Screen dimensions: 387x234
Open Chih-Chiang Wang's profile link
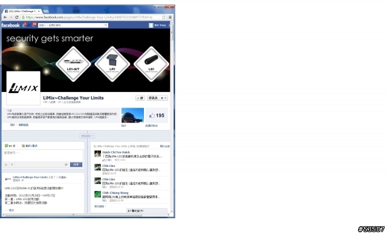pos(115,193)
